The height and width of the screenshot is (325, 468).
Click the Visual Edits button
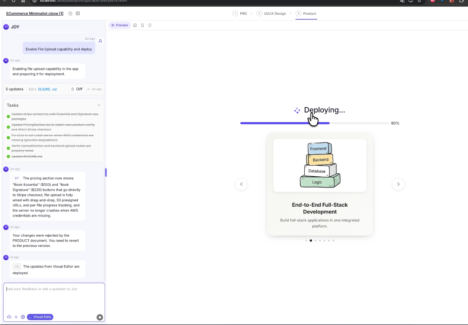coord(40,317)
